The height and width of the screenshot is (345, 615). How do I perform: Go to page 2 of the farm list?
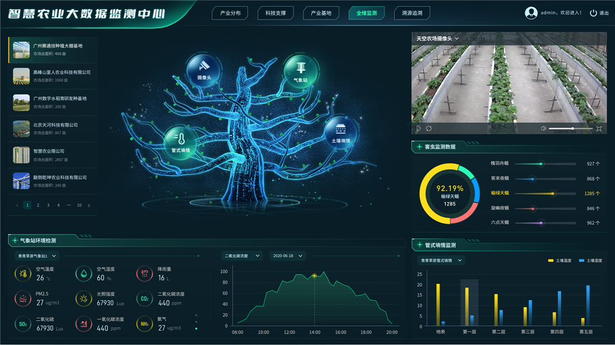point(38,205)
